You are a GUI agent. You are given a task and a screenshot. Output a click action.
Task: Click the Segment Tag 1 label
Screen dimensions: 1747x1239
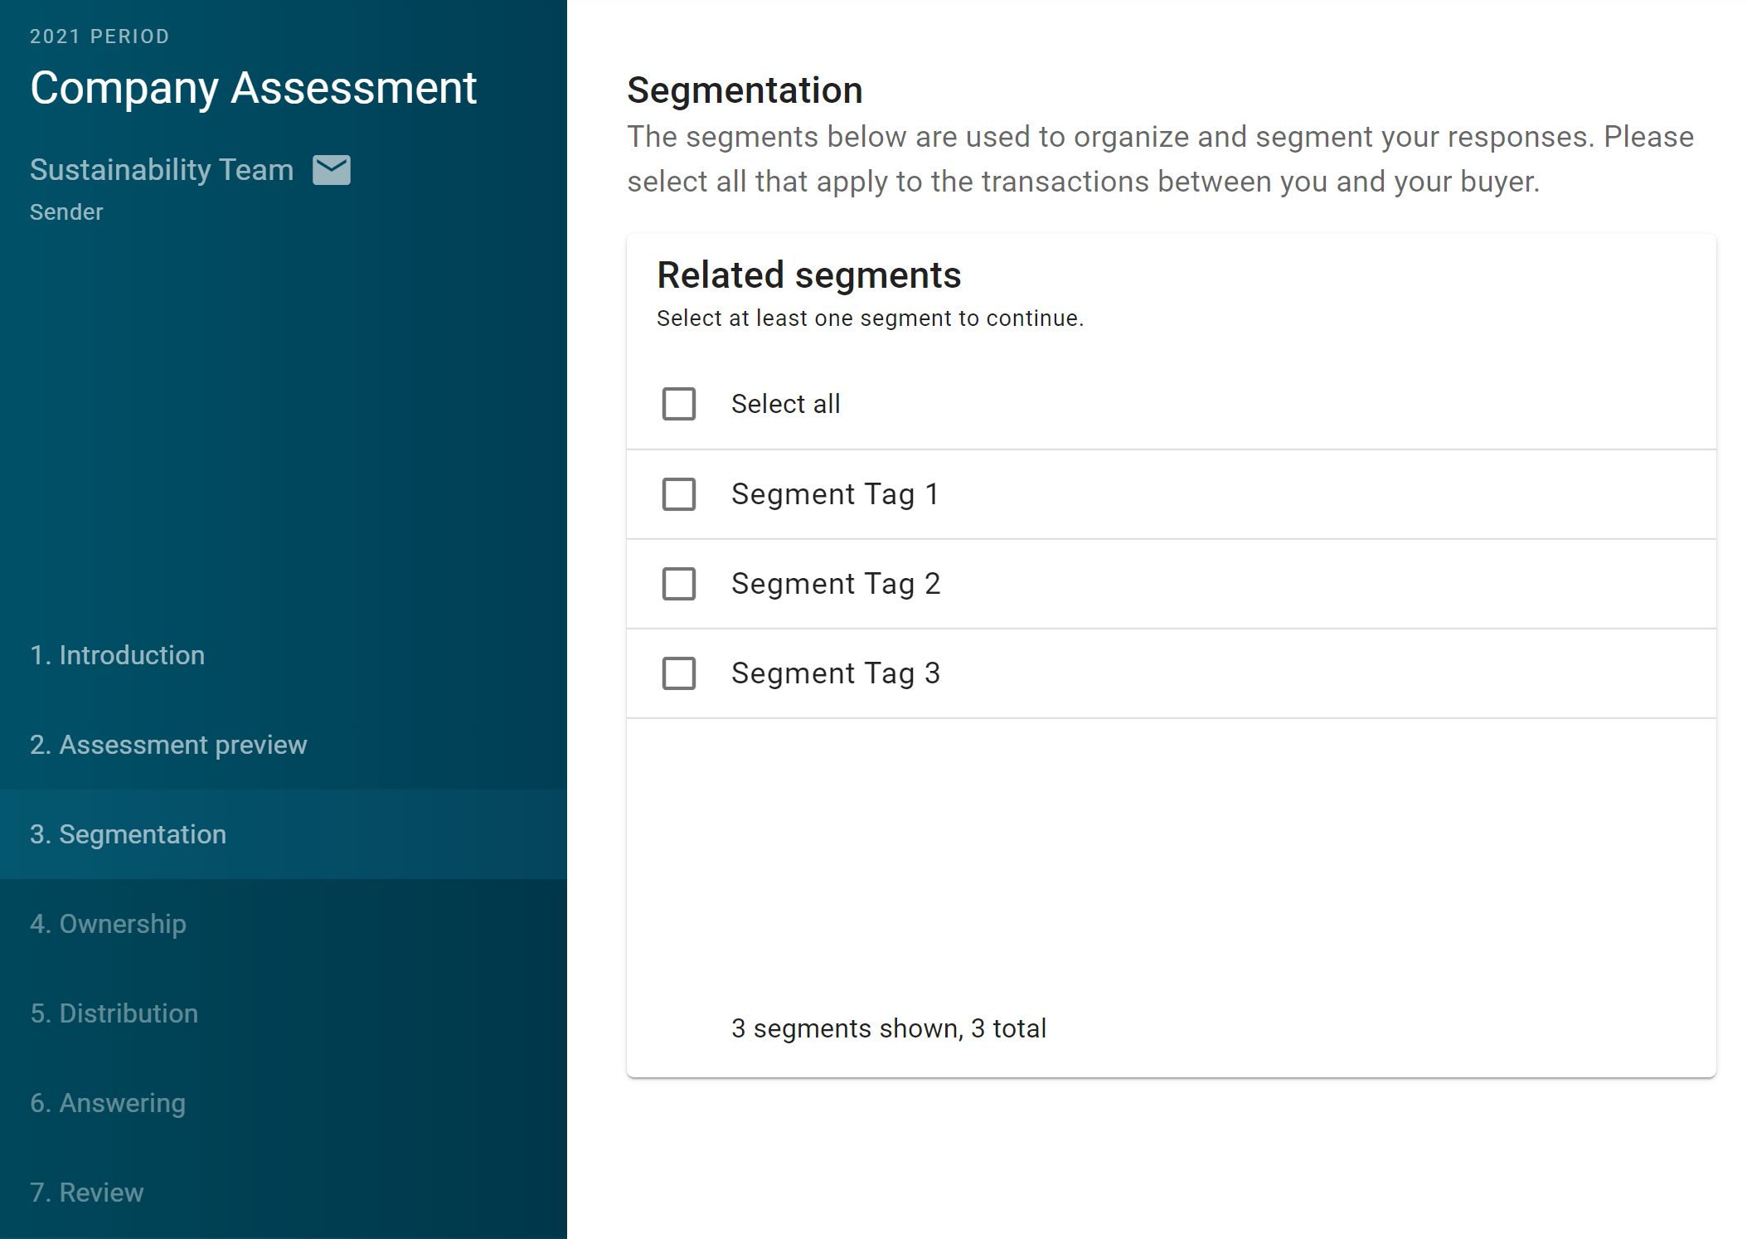(835, 494)
